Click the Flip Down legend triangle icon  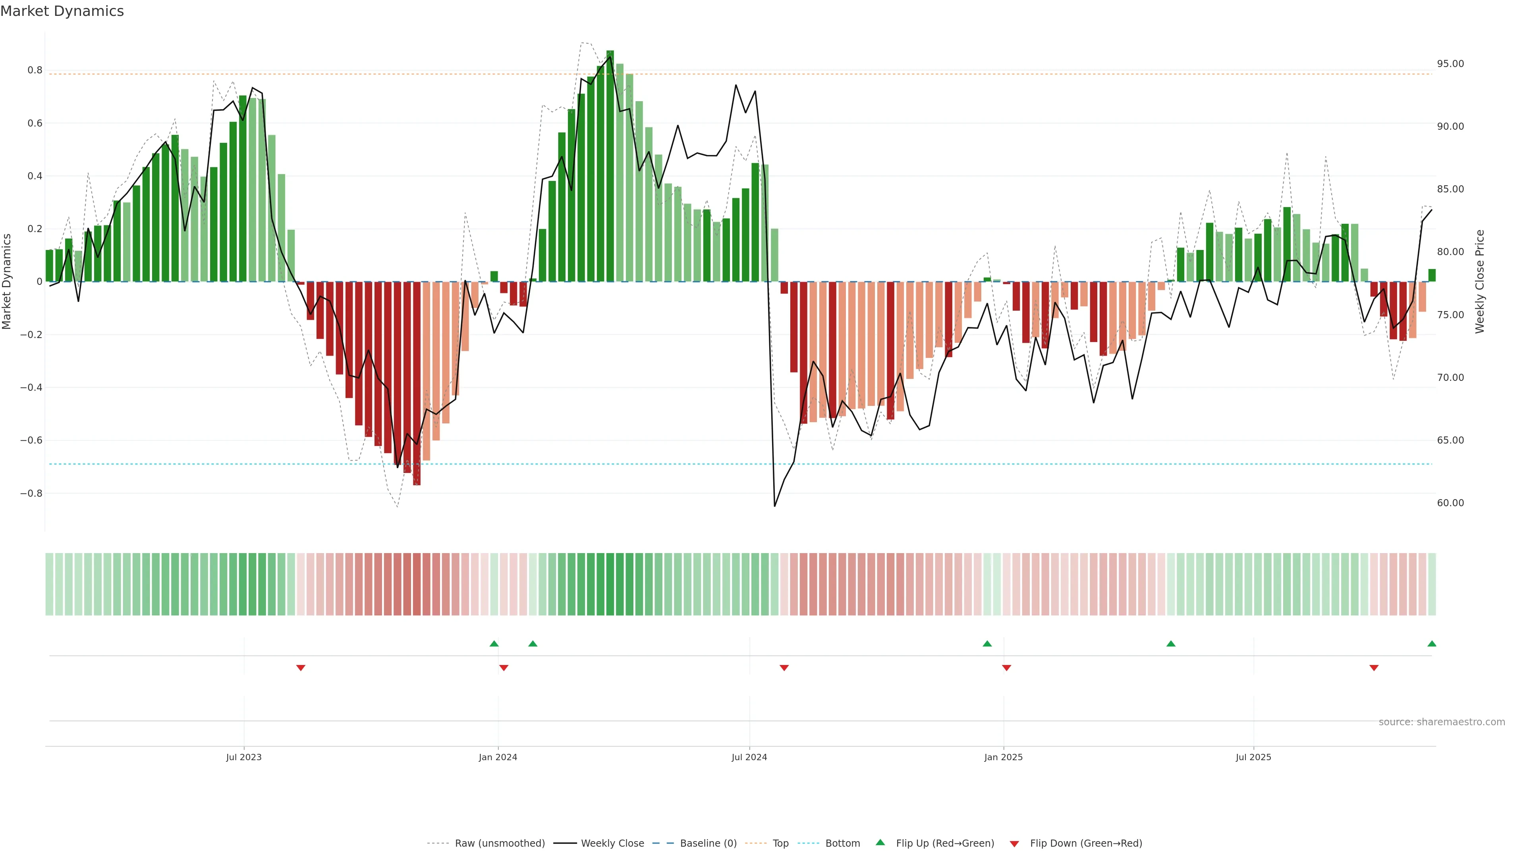click(1014, 844)
